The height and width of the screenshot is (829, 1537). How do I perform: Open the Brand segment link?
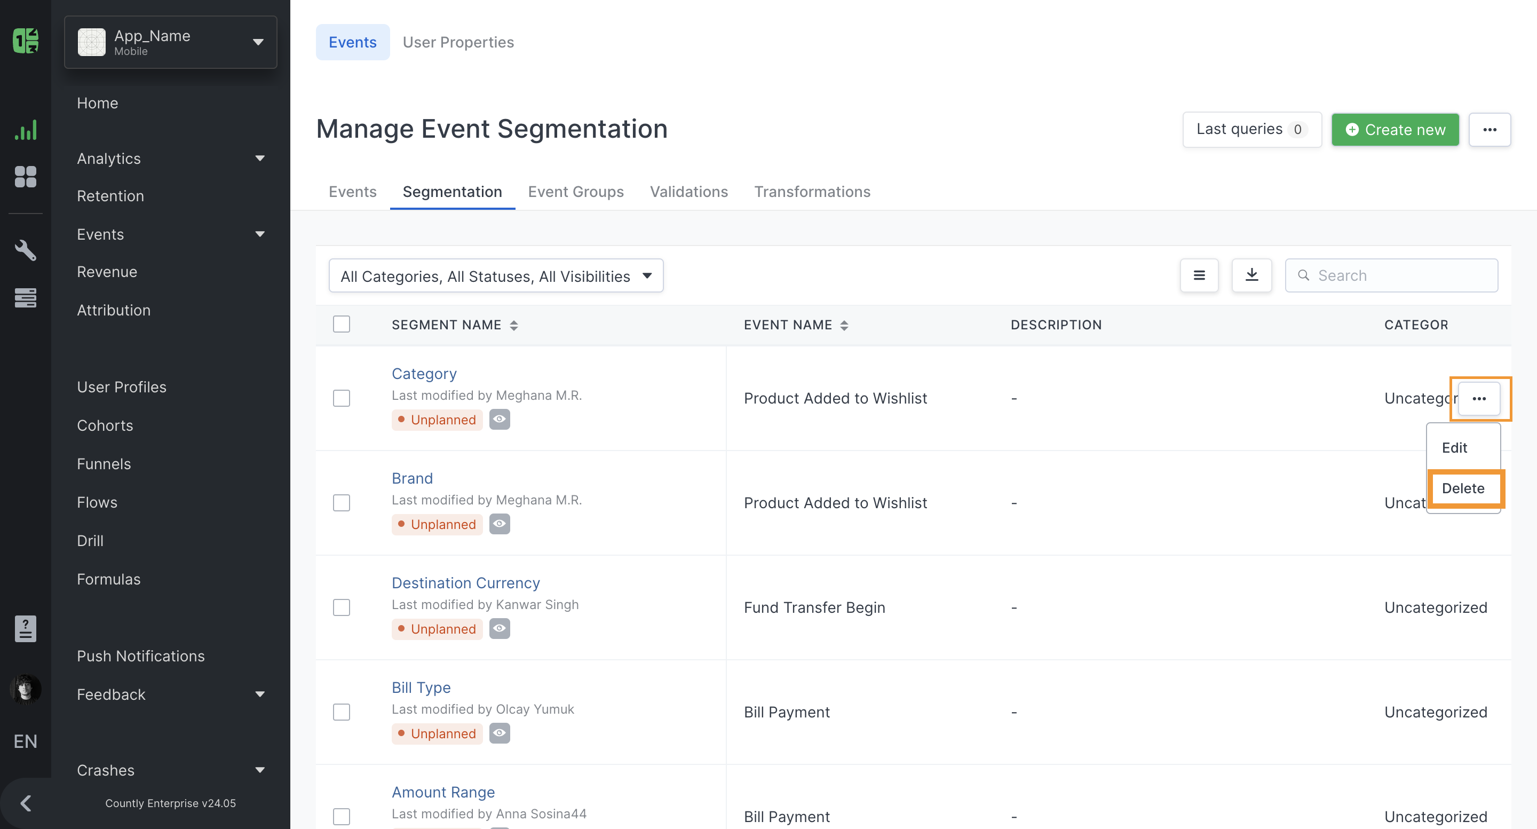(411, 478)
